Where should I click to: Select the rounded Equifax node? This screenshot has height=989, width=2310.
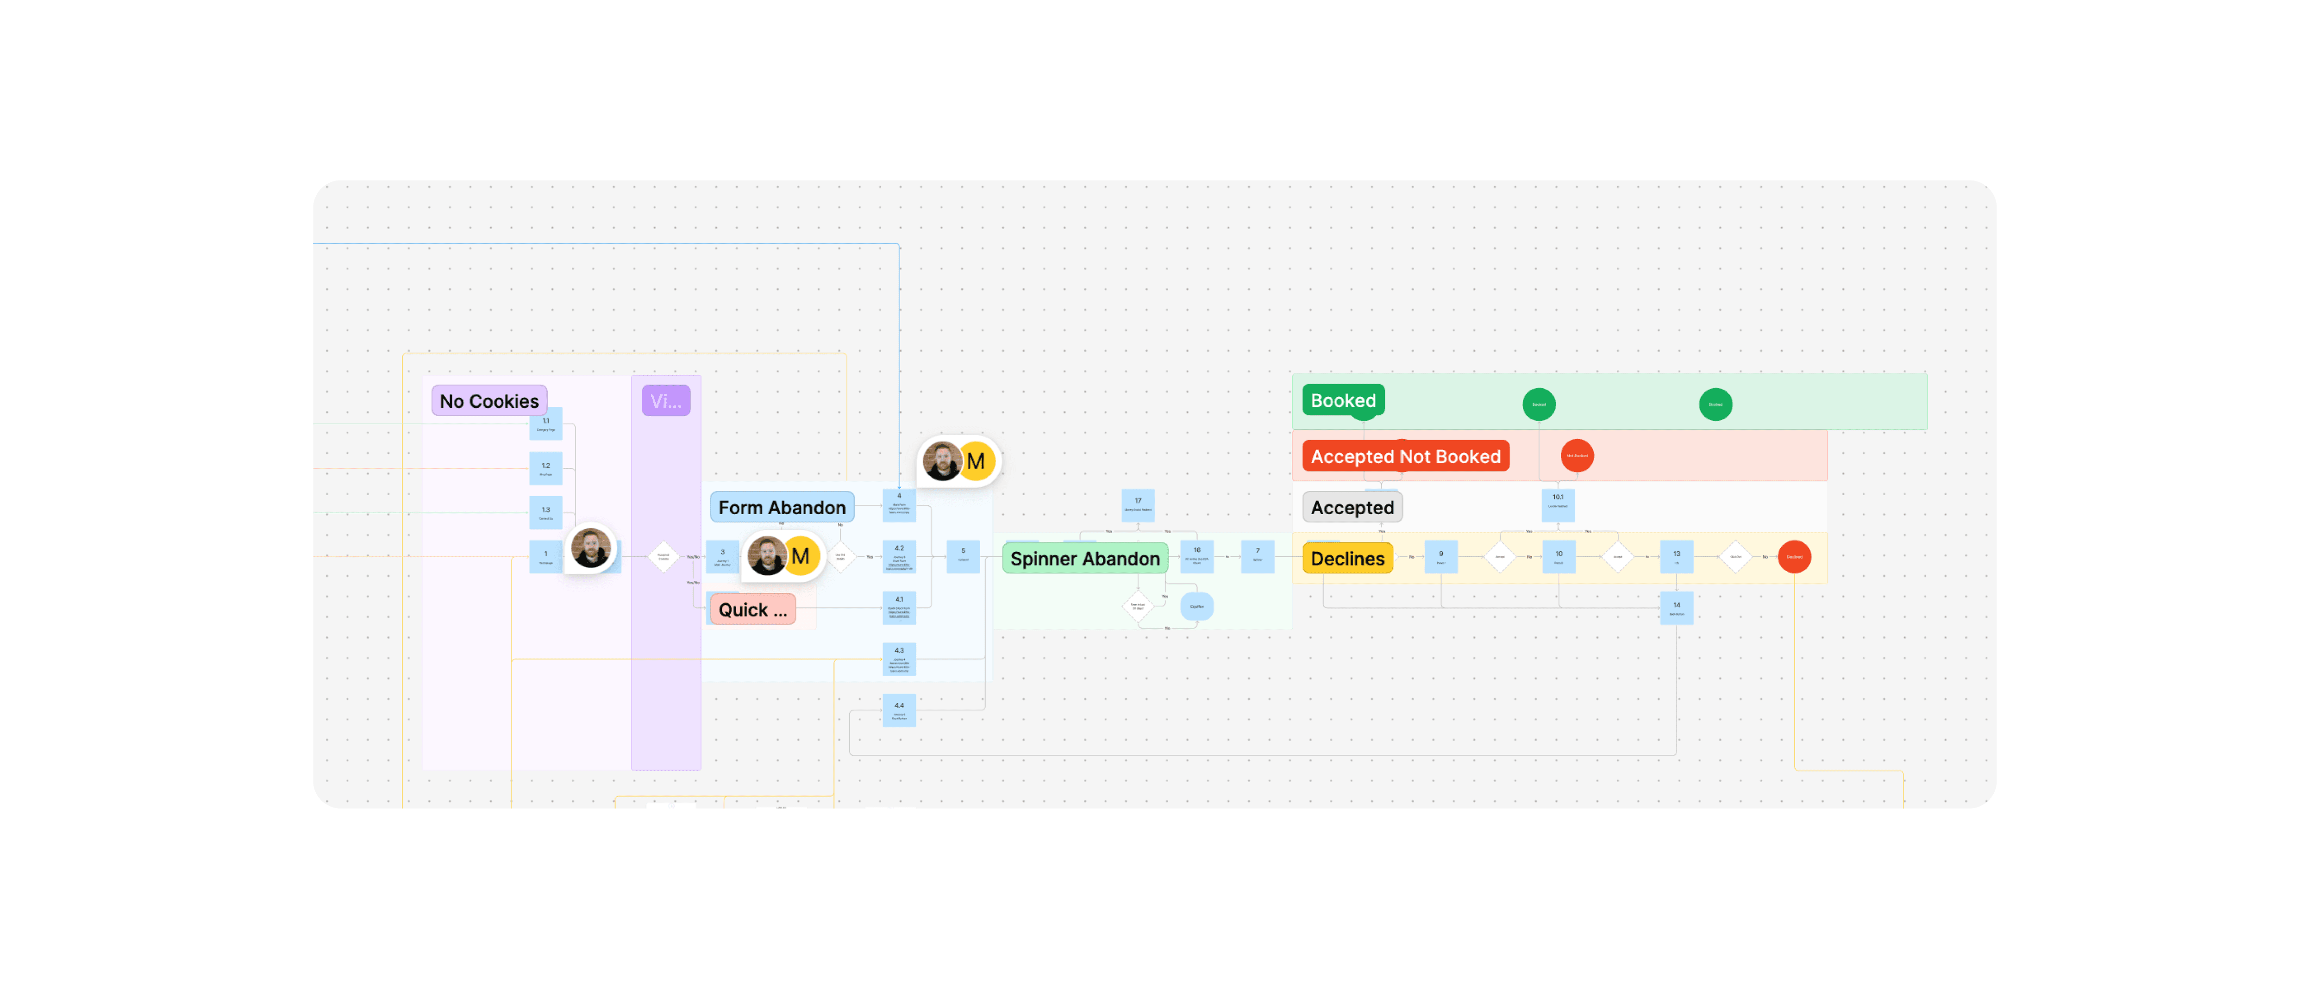[x=1196, y=607]
